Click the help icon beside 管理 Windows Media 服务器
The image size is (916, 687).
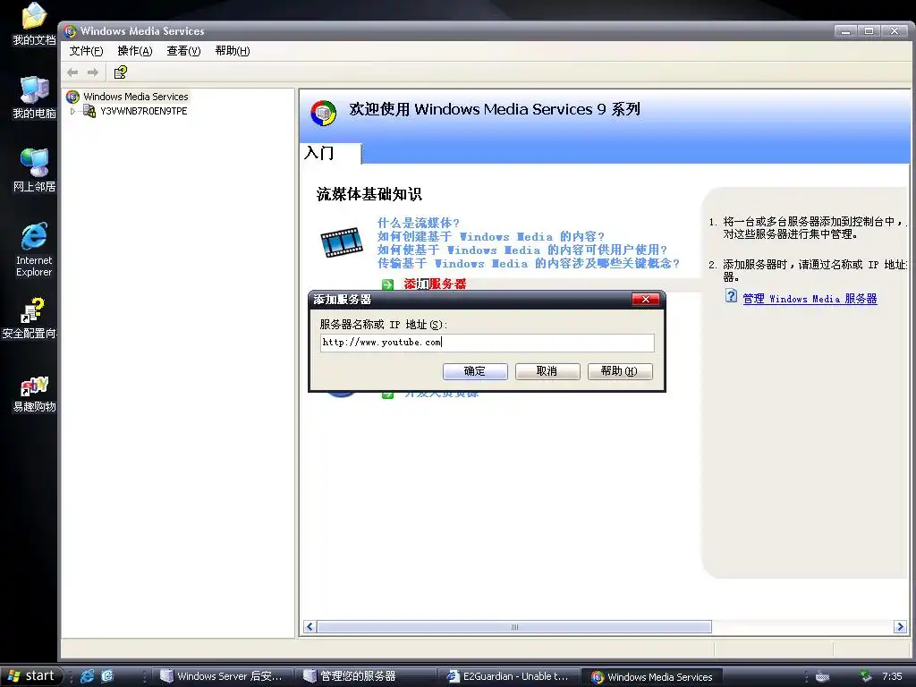pyautogui.click(x=731, y=295)
